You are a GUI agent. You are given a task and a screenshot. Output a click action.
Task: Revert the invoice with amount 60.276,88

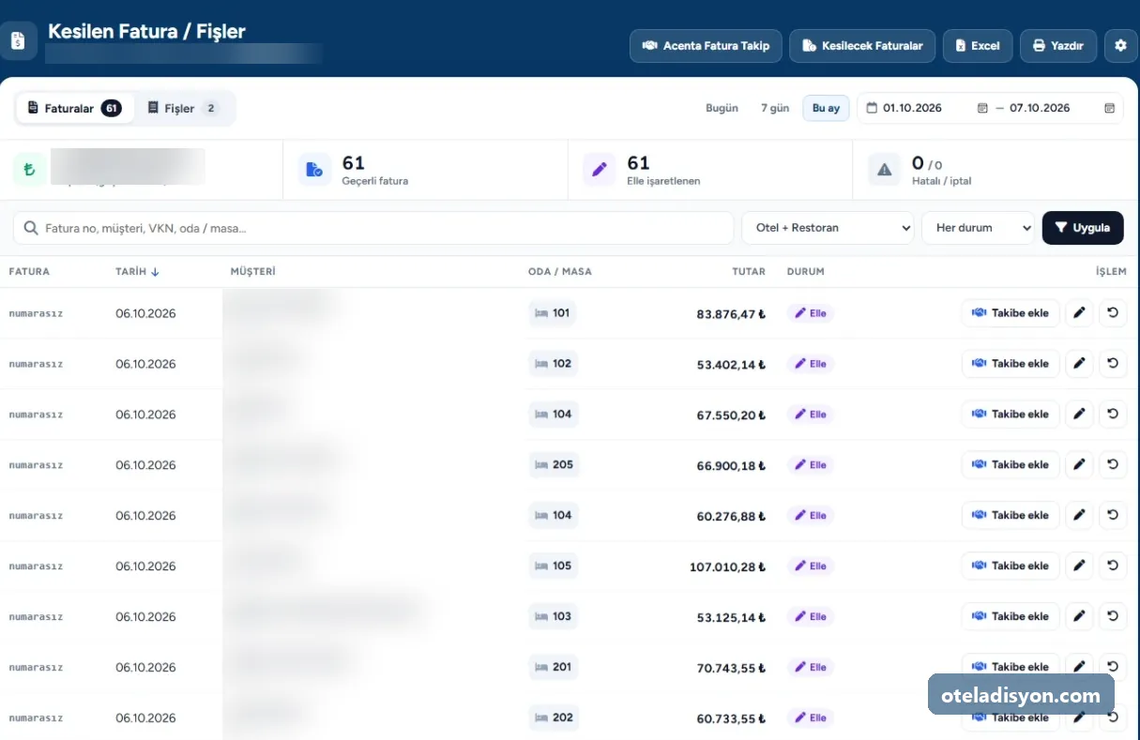click(1113, 516)
